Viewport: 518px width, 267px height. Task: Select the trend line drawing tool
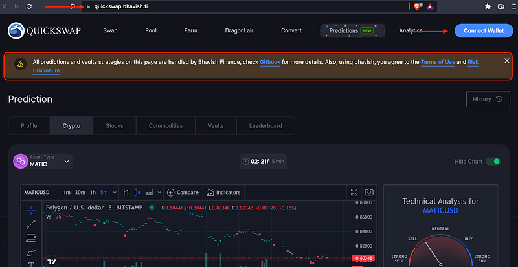click(x=31, y=224)
